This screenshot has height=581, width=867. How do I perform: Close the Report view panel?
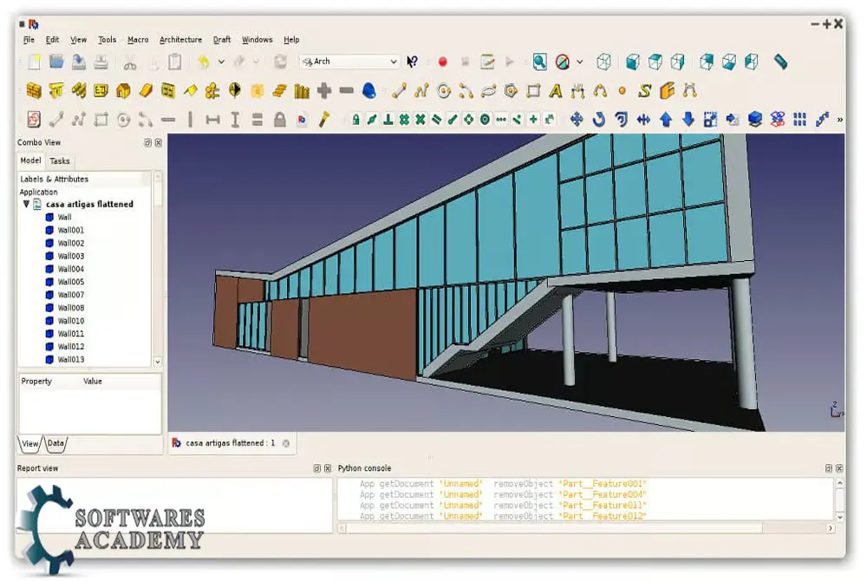pyautogui.click(x=328, y=468)
